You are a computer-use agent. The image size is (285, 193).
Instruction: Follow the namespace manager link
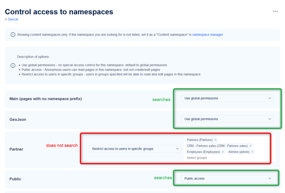click(208, 35)
